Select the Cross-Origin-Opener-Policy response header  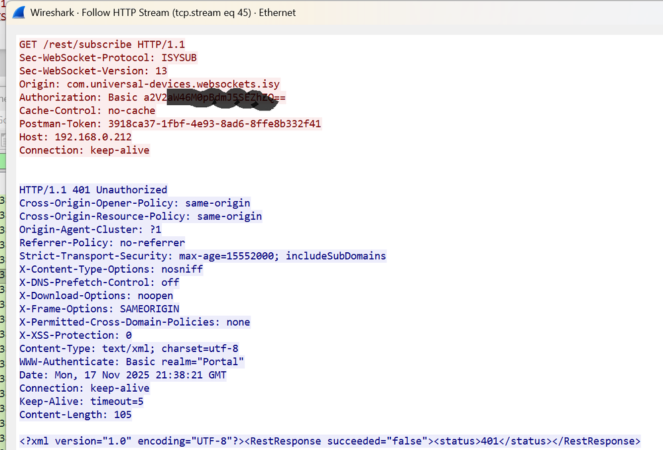(135, 203)
